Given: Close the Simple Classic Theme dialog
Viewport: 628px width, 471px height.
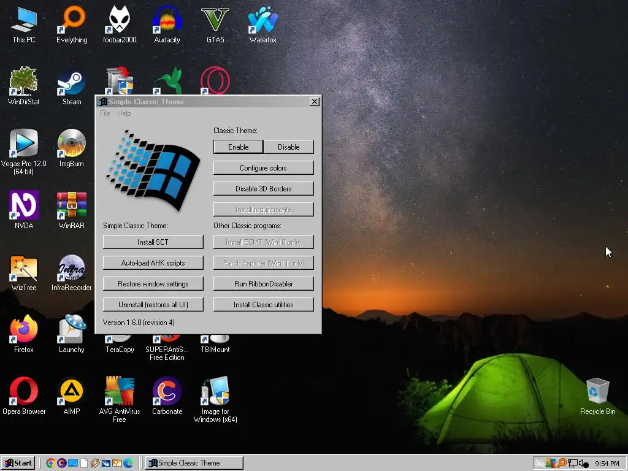Looking at the screenshot, I should pos(315,102).
